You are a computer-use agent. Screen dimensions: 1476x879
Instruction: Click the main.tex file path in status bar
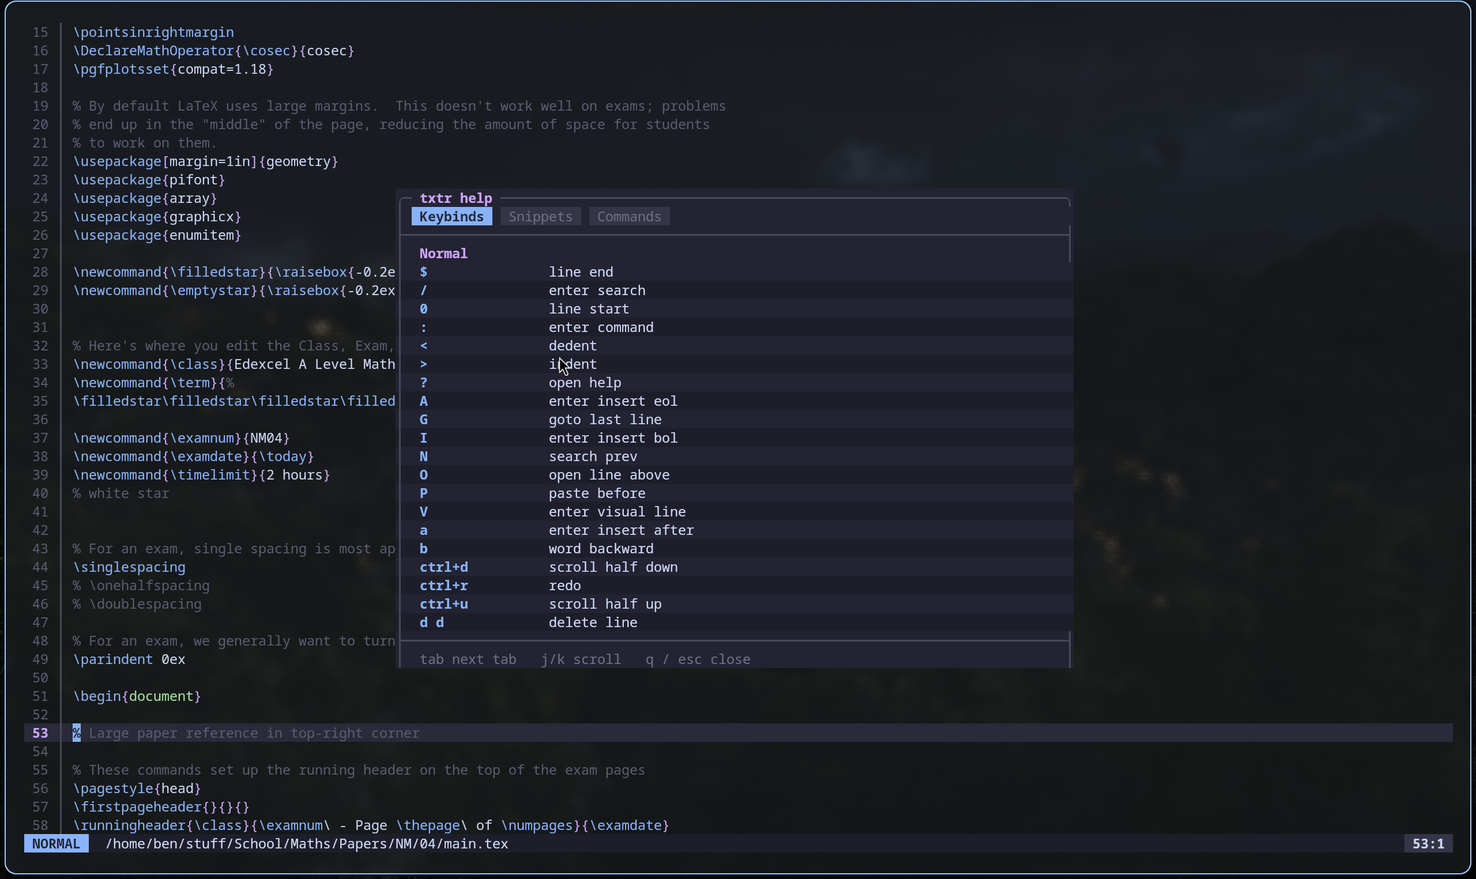click(306, 843)
